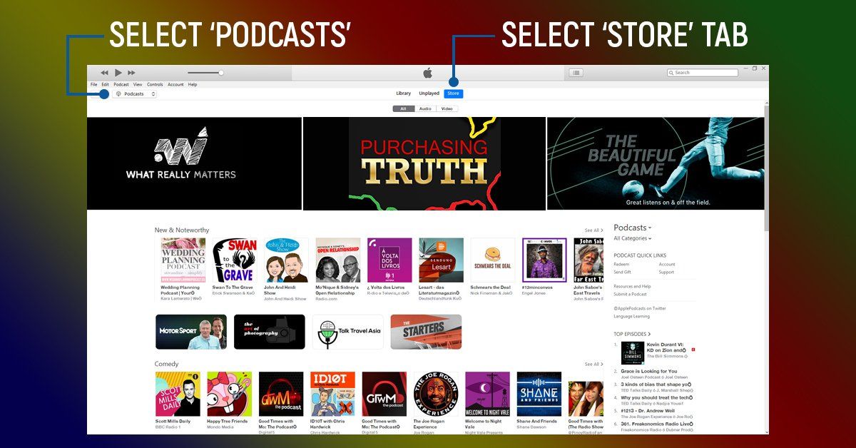
Task: Click the search field
Action: point(703,73)
